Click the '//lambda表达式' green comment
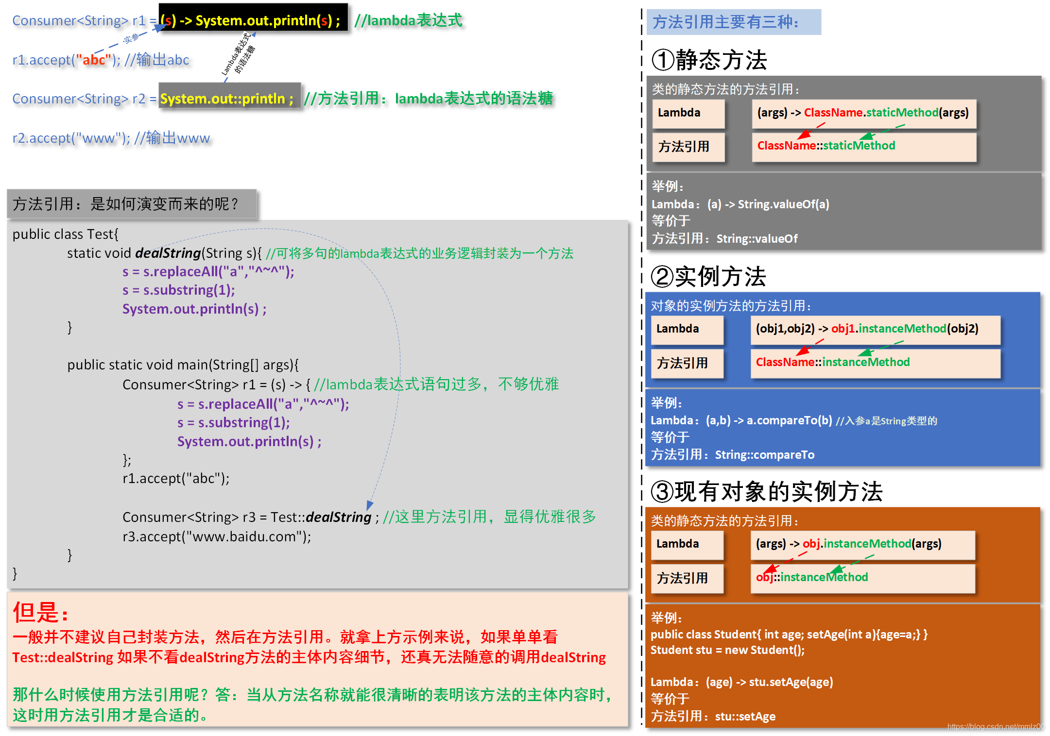 click(x=409, y=20)
